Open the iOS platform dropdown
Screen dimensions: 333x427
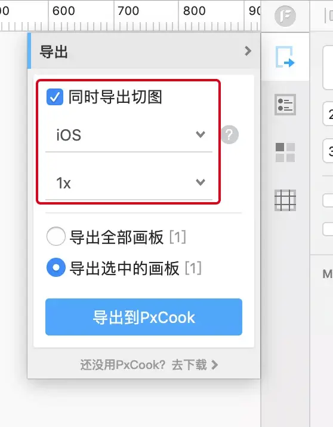click(129, 135)
